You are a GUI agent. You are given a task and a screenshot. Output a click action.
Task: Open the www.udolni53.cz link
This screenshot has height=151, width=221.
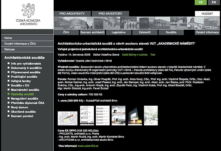[88, 146]
